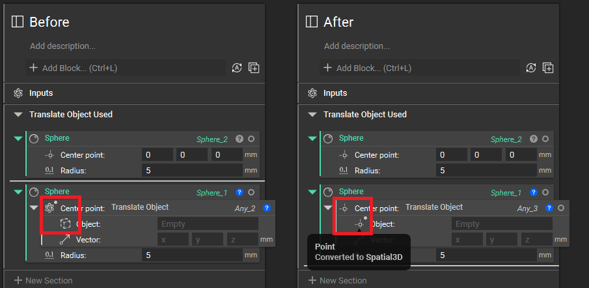Click Add description field in After panel

(357, 46)
